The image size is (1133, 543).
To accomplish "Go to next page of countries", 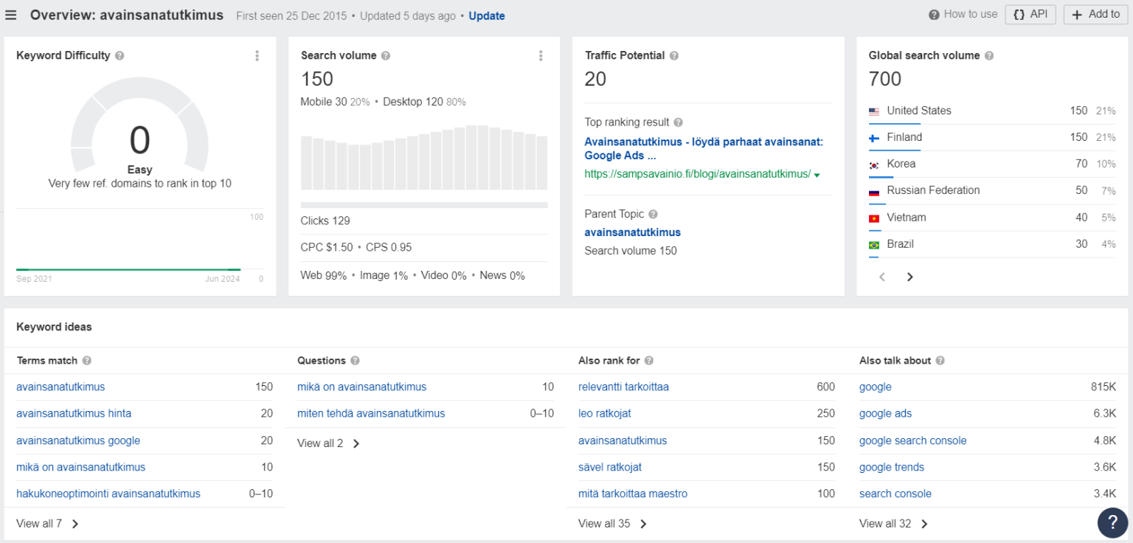I will pyautogui.click(x=909, y=277).
